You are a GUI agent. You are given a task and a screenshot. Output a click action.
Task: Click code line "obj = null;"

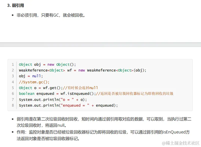[31, 76]
